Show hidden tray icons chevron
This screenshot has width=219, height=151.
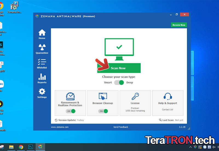pyautogui.click(x=190, y=147)
